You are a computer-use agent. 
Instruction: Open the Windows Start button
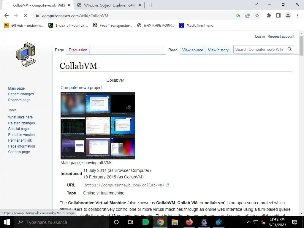pos(7,222)
